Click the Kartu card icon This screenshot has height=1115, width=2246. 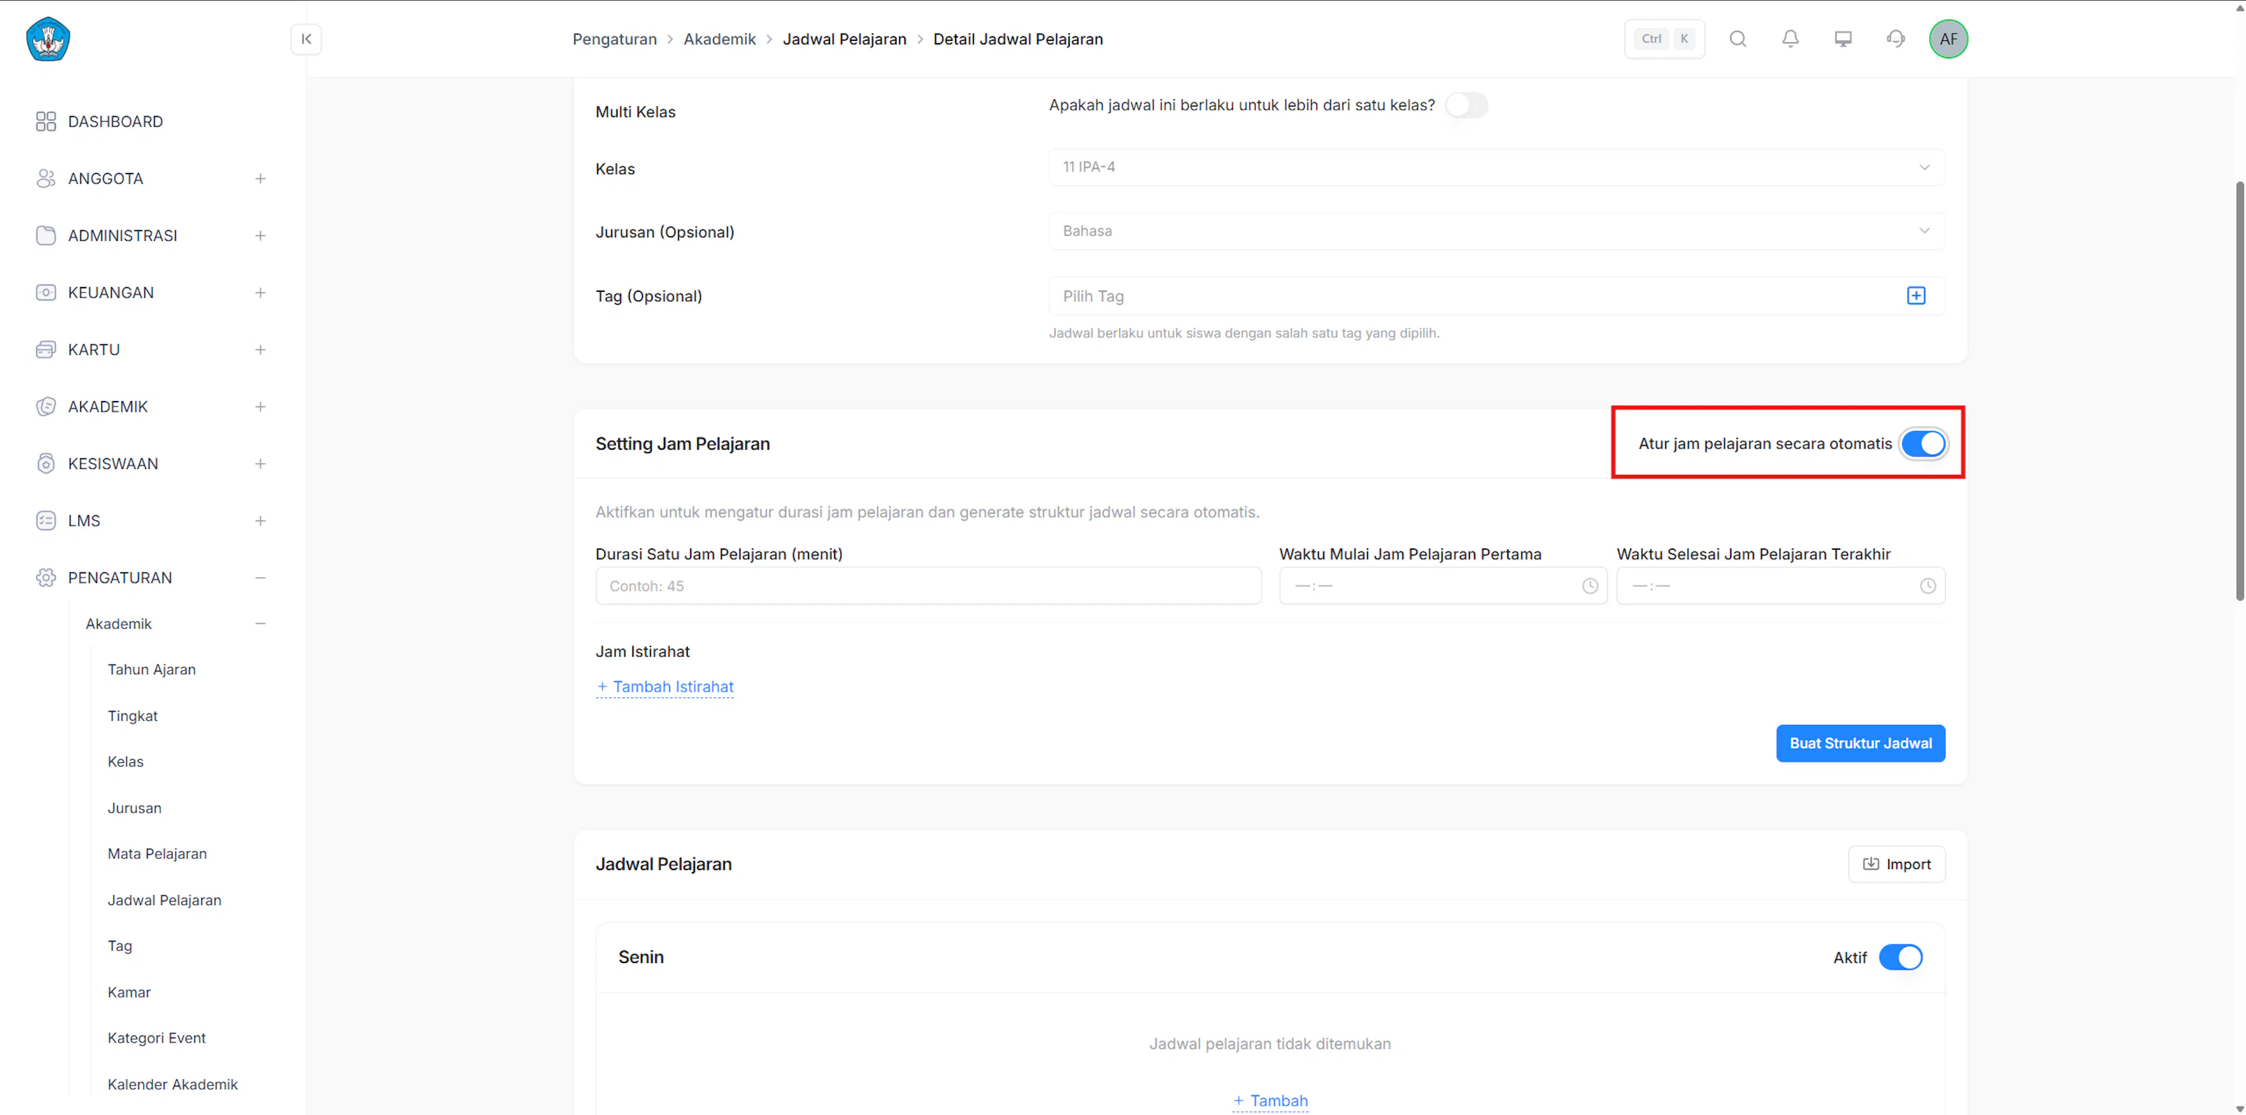click(x=46, y=350)
